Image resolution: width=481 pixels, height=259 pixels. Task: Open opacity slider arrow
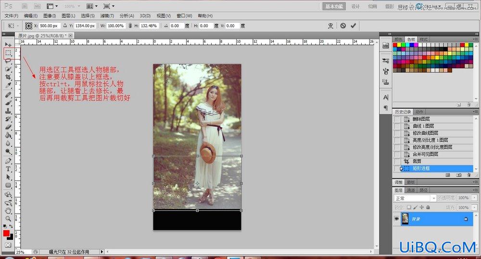[x=475, y=198]
